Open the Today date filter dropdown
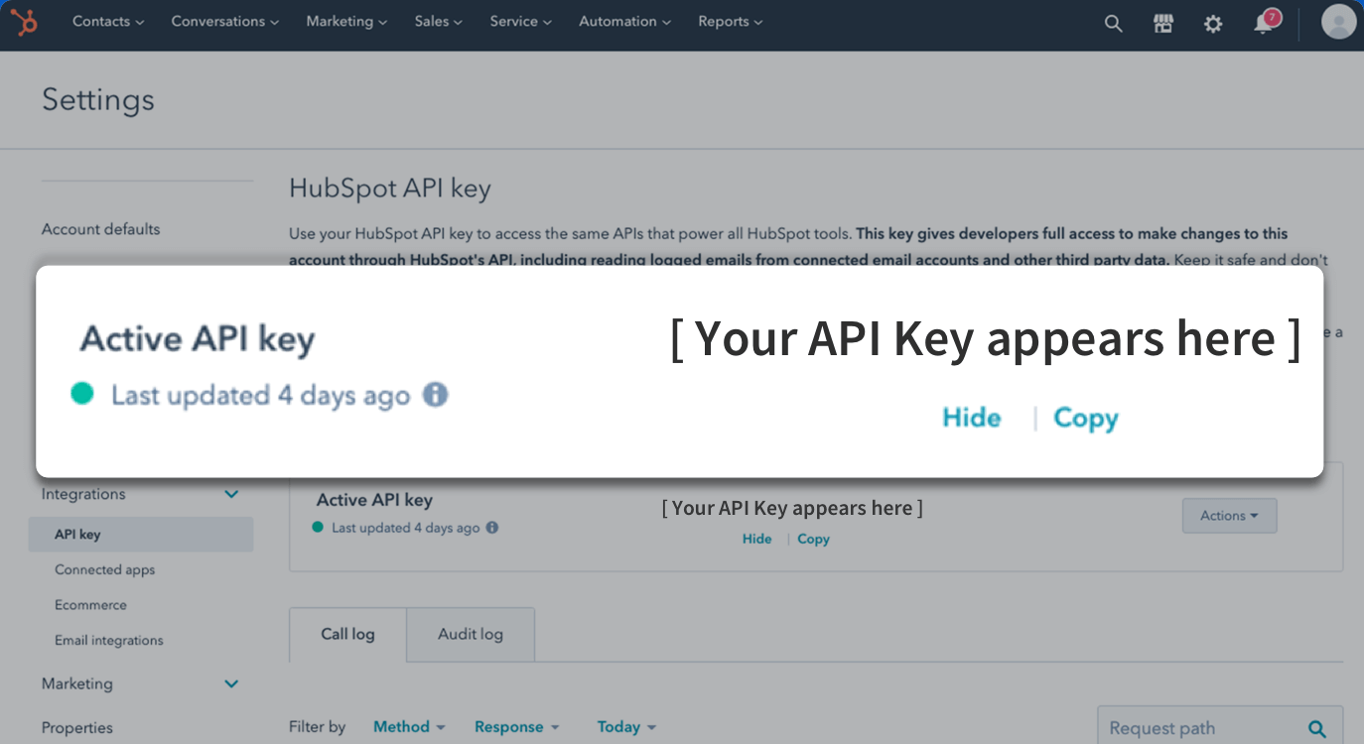The height and width of the screenshot is (744, 1364). coord(626,727)
